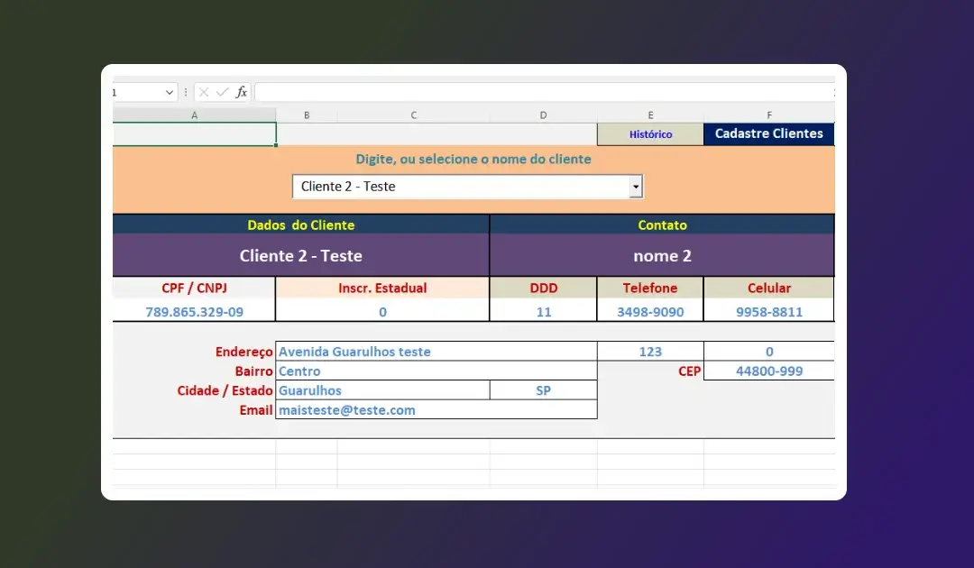Select column A header
The height and width of the screenshot is (568, 974).
tap(194, 115)
